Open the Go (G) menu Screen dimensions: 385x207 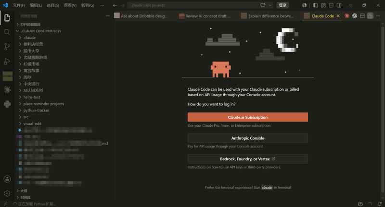(88, 5)
